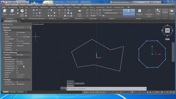Click the Quick Select icon in properties panel
This screenshot has height=99, width=176.
(30, 28)
